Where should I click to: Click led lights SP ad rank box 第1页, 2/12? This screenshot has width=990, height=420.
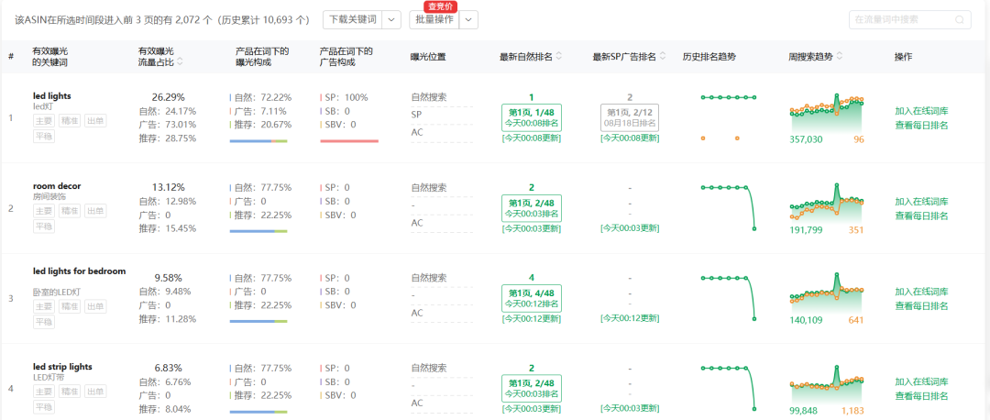[x=629, y=117]
